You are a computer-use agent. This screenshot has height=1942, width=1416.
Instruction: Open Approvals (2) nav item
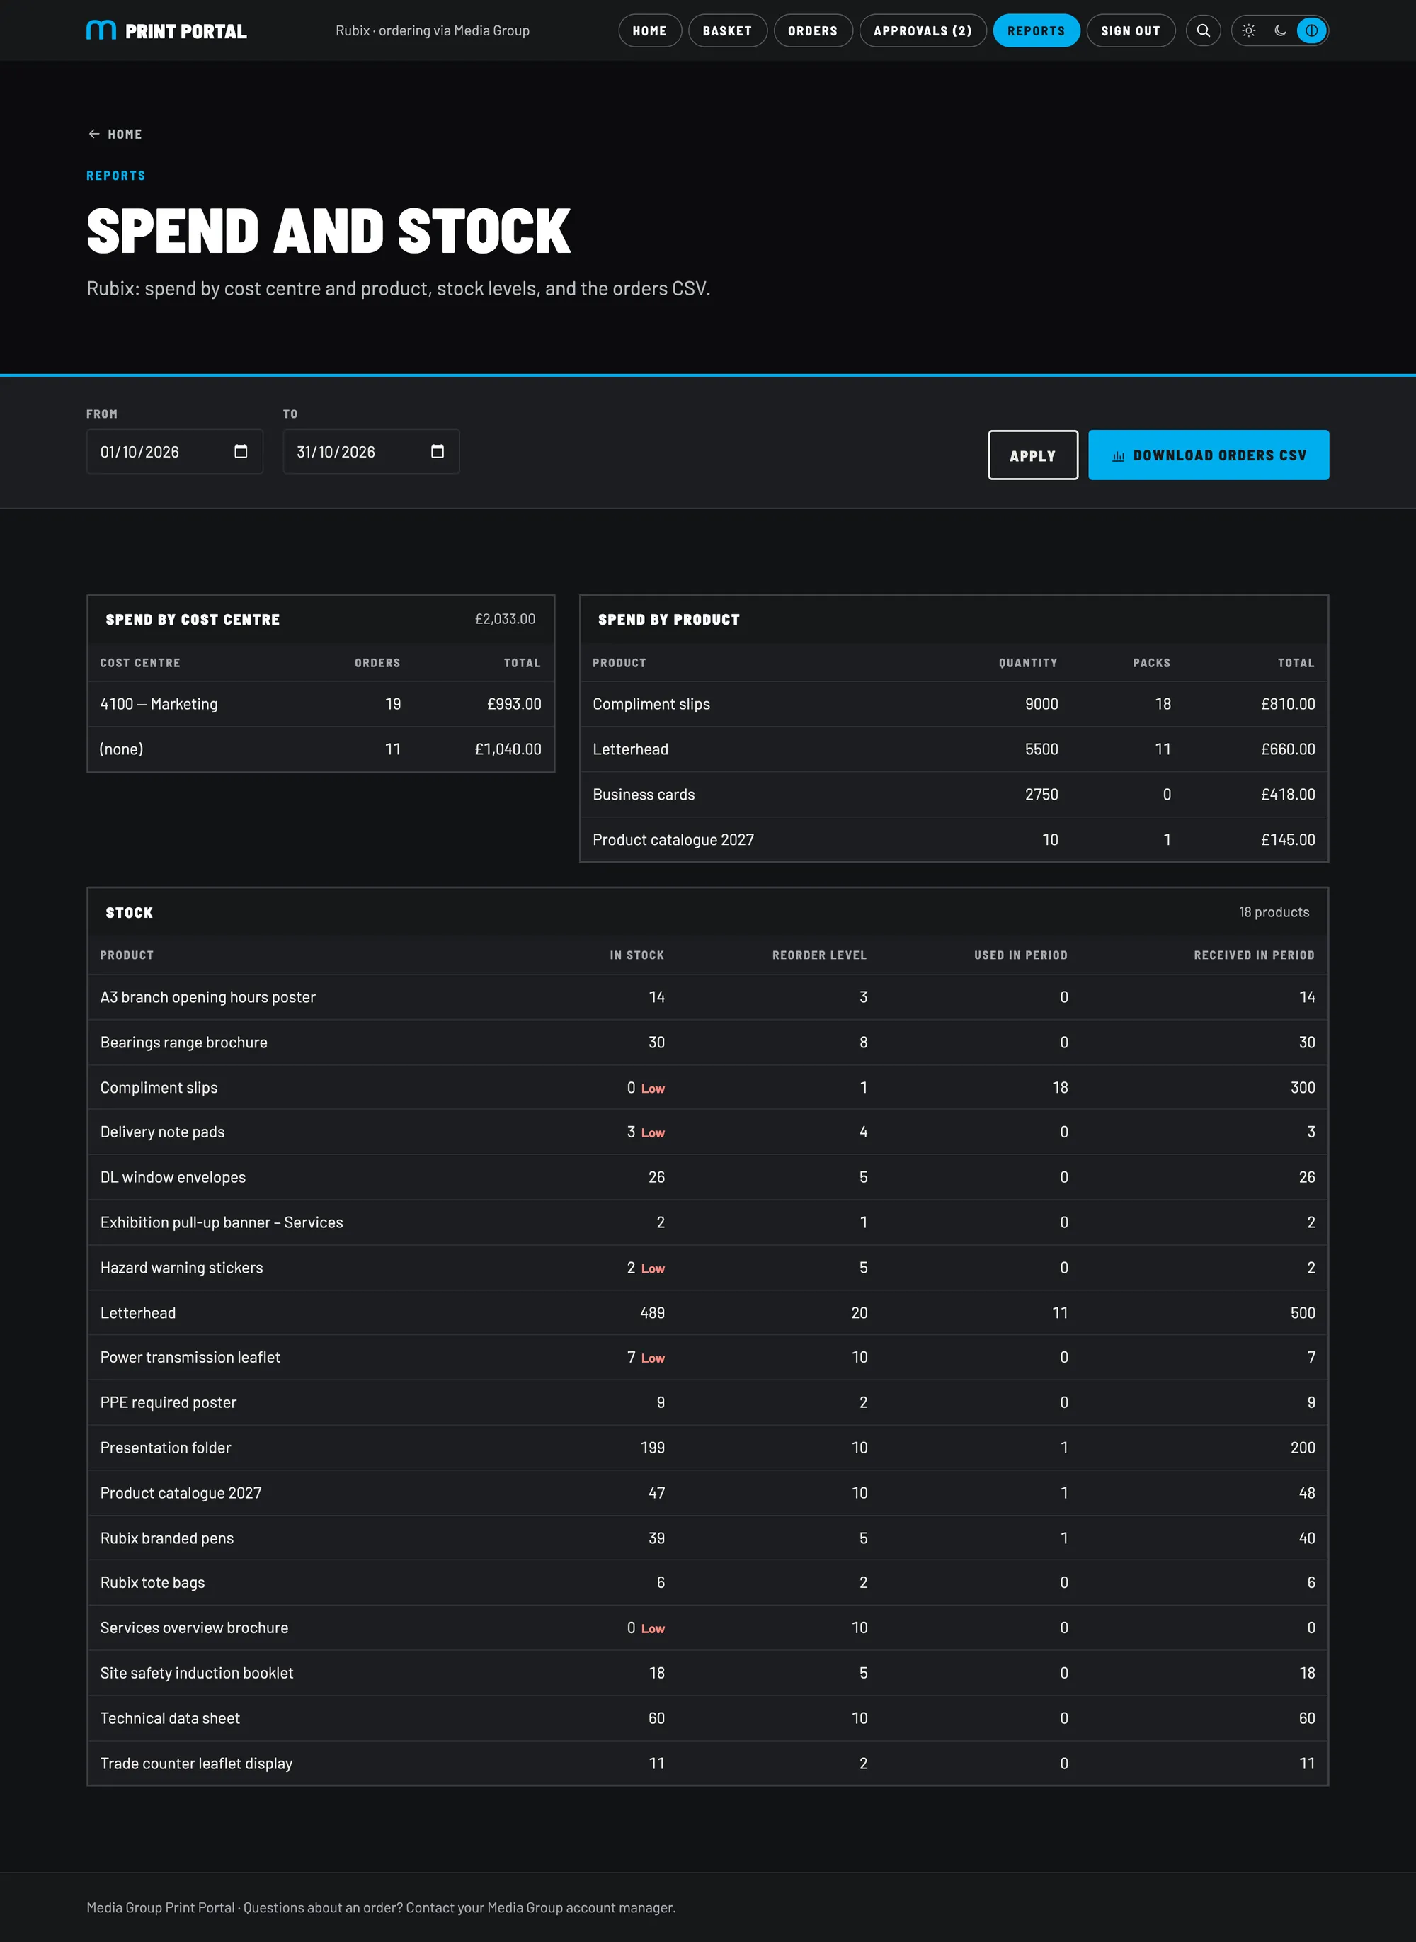tap(923, 31)
